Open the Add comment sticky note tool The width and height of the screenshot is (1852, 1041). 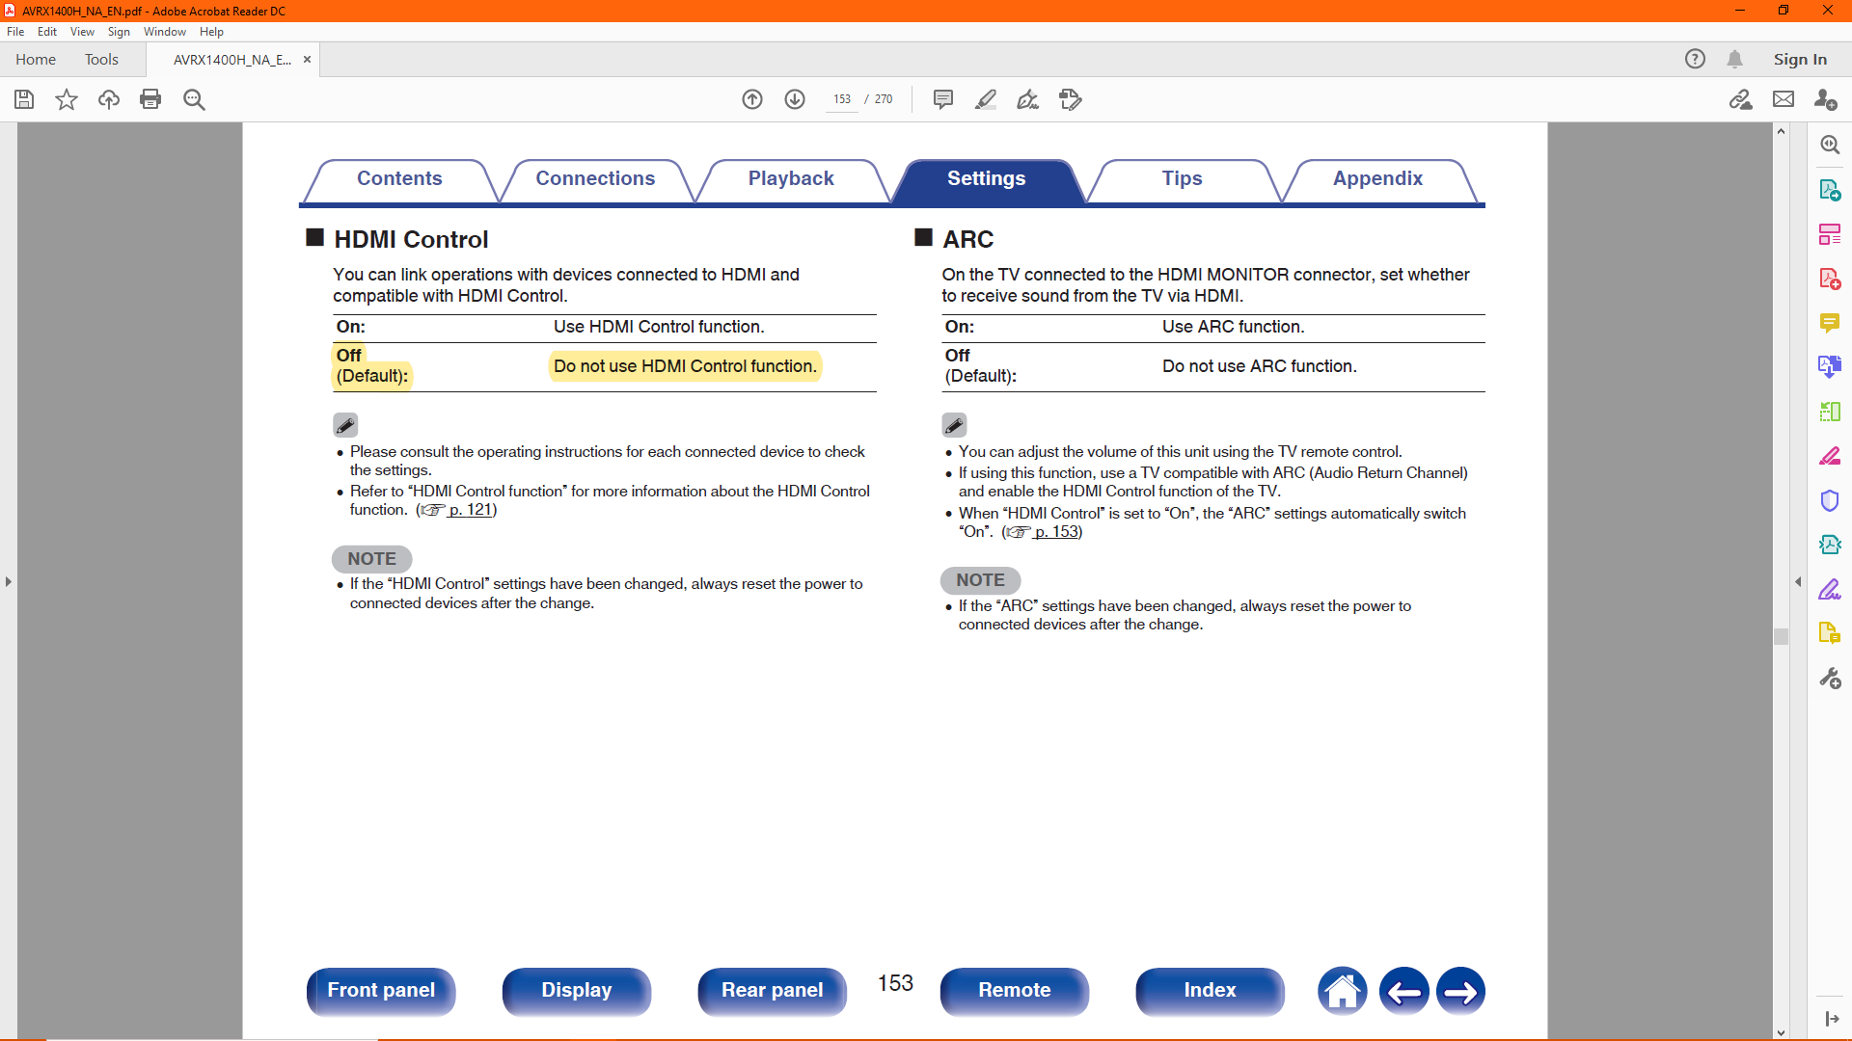(942, 99)
